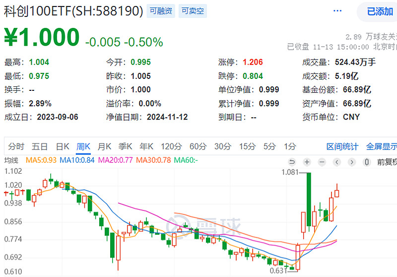The image size is (397, 277).
Task: Switch to the 日K tab
Action: coord(63,146)
